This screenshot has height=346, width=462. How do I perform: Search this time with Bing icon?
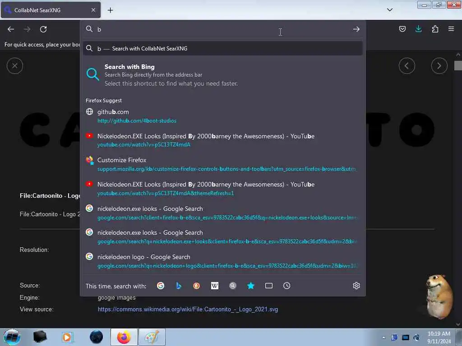point(179,286)
